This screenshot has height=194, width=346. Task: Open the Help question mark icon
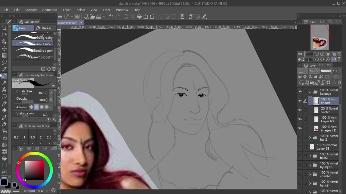pyautogui.click(x=191, y=17)
